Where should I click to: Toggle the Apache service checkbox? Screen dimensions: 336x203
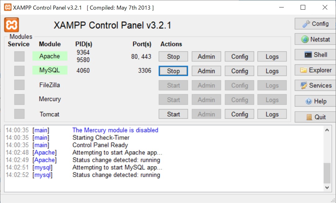click(19, 56)
